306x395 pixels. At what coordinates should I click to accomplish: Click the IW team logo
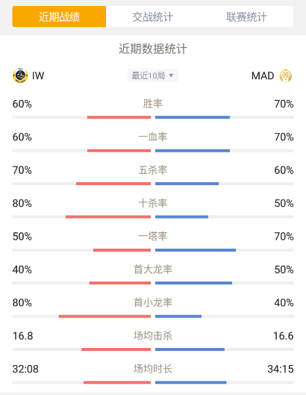click(x=20, y=75)
